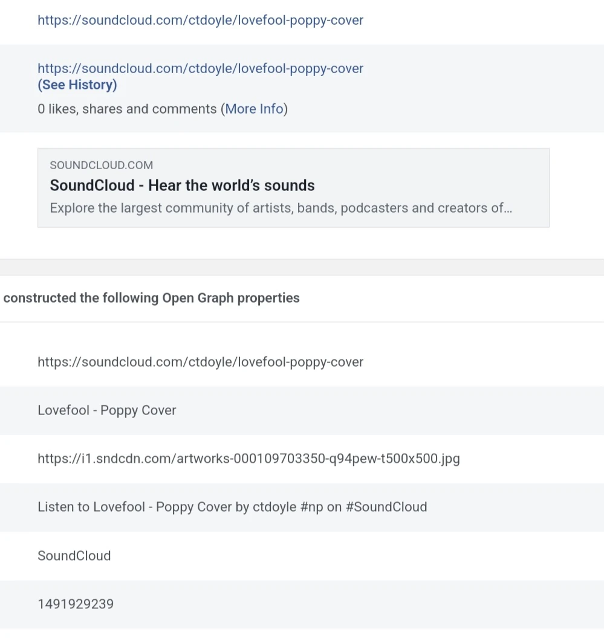
Task: Select the "Lovefool - Poppy Cover" title value
Action: tap(106, 410)
